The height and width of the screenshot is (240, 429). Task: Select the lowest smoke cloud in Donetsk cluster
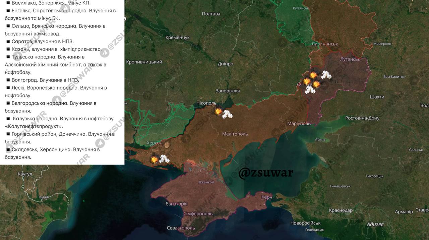pyautogui.click(x=310, y=89)
